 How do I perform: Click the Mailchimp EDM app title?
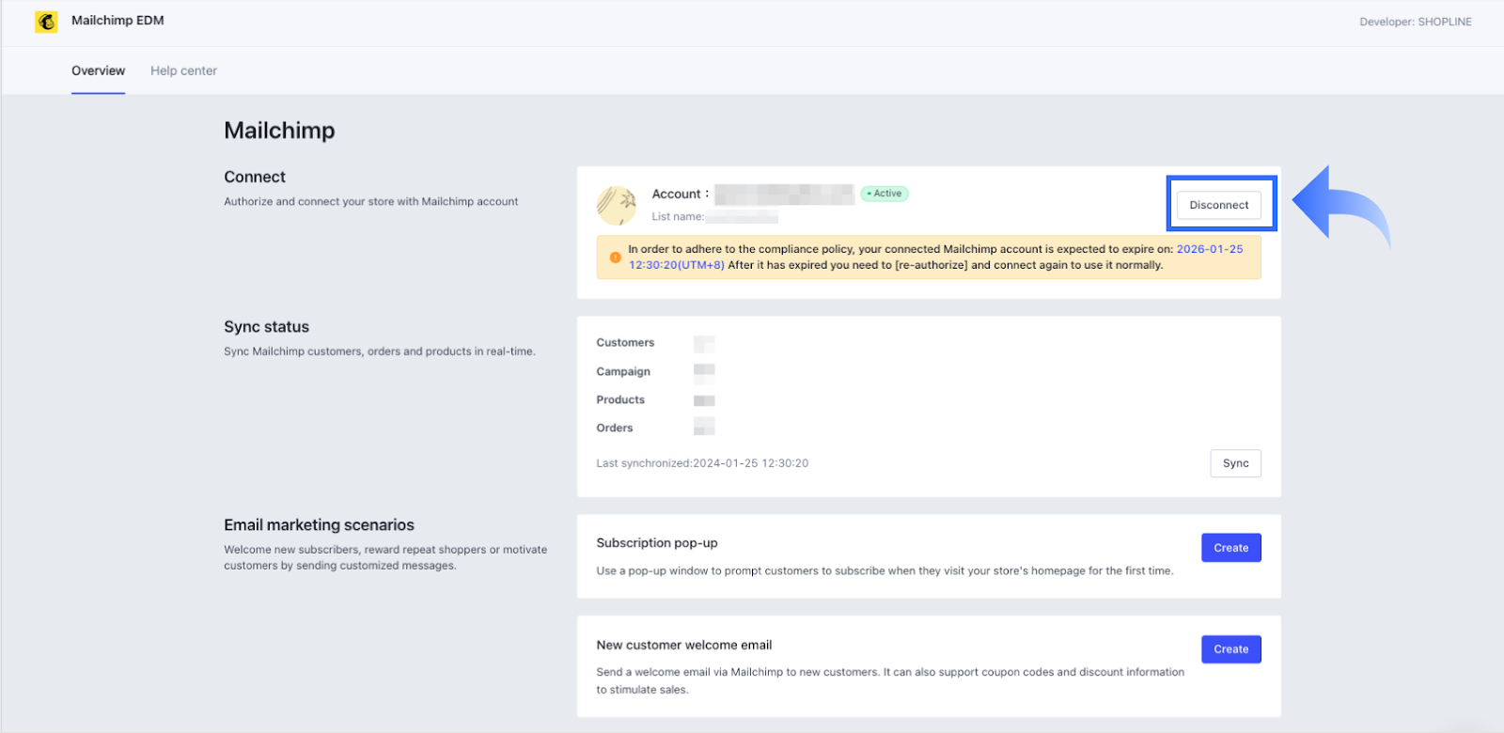[117, 21]
